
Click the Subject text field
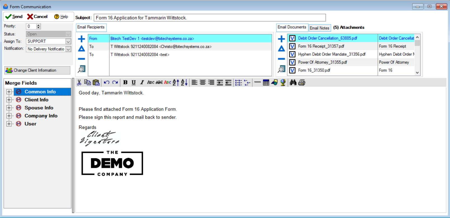(210, 18)
